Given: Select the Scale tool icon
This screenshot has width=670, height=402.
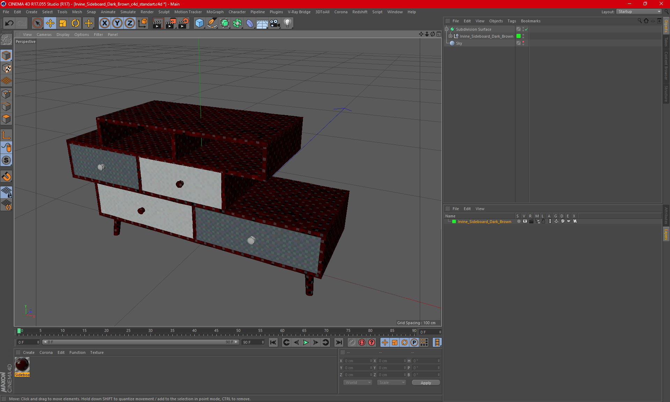Looking at the screenshot, I should click(x=63, y=23).
